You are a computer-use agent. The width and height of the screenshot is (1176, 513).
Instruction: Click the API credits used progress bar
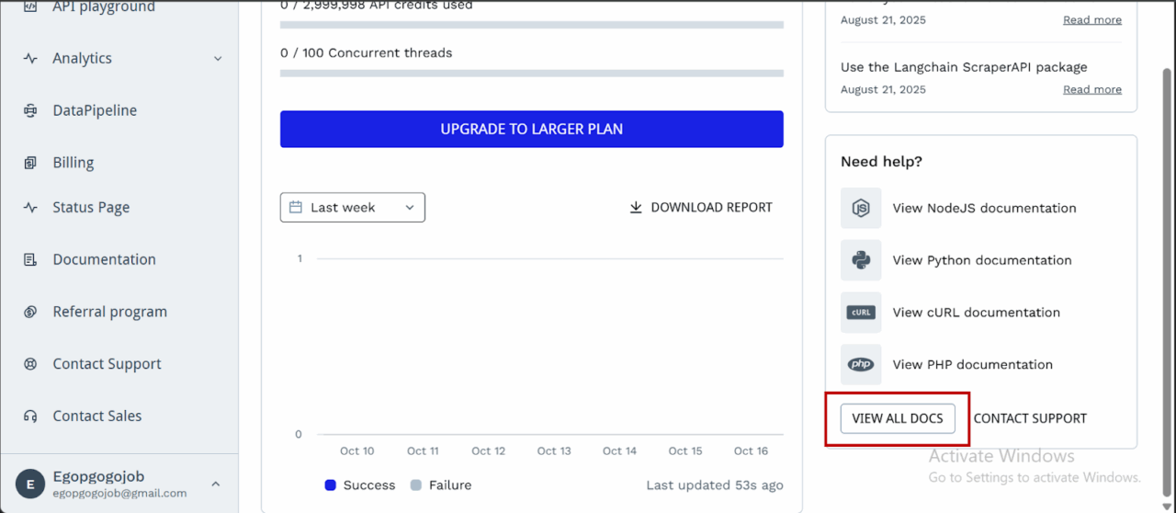click(x=532, y=25)
